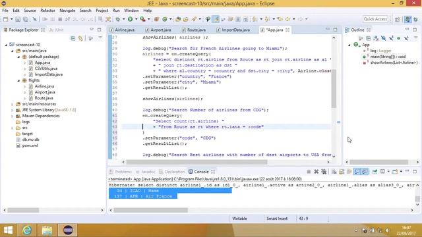The width and height of the screenshot is (422, 237).
Task: Click the Pin Console icon
Action: (375, 171)
